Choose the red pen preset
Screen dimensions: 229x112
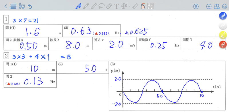pos(223,45)
